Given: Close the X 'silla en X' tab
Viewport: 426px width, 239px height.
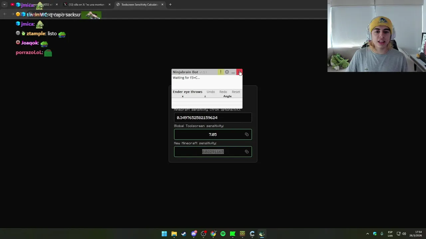Looking at the screenshot, I should pos(109,5).
